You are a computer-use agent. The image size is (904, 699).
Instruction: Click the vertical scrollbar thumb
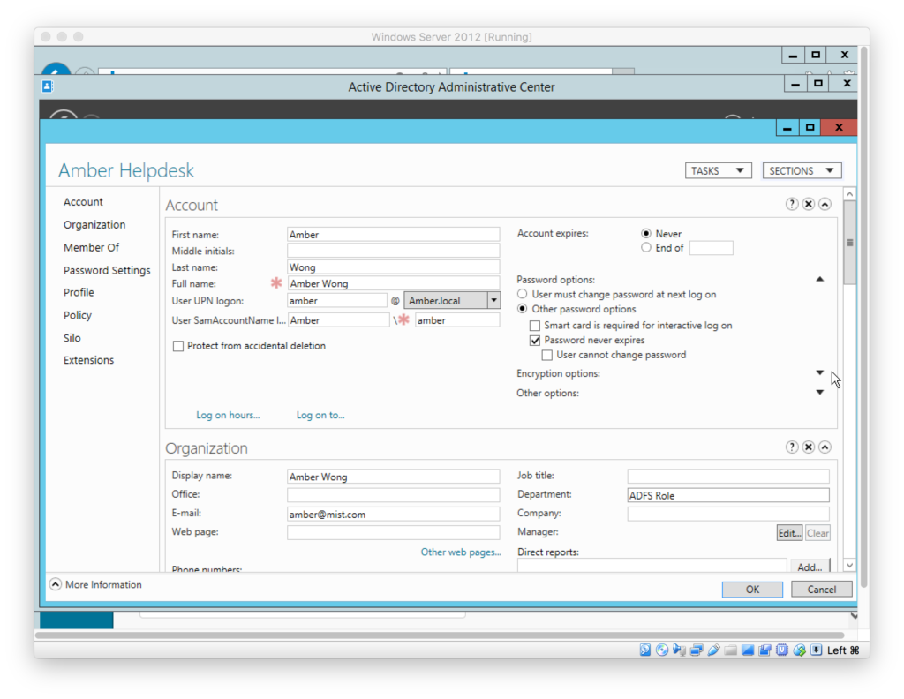849,243
